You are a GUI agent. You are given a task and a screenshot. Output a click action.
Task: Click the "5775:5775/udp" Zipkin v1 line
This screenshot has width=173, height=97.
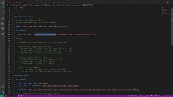click(x=43, y=70)
